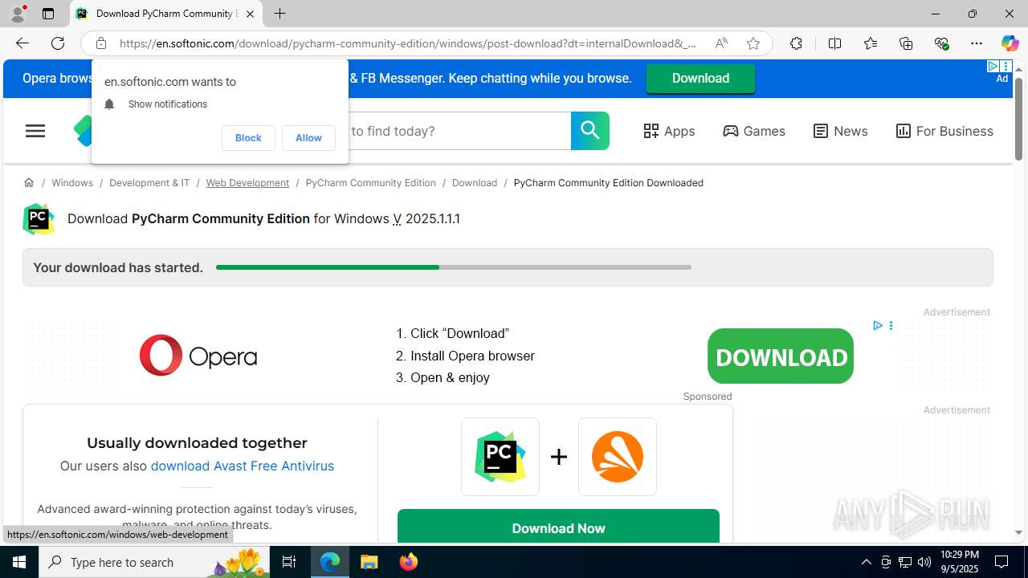Image resolution: width=1028 pixels, height=578 pixels.
Task: Launch Firefox from the taskbar
Action: click(409, 562)
